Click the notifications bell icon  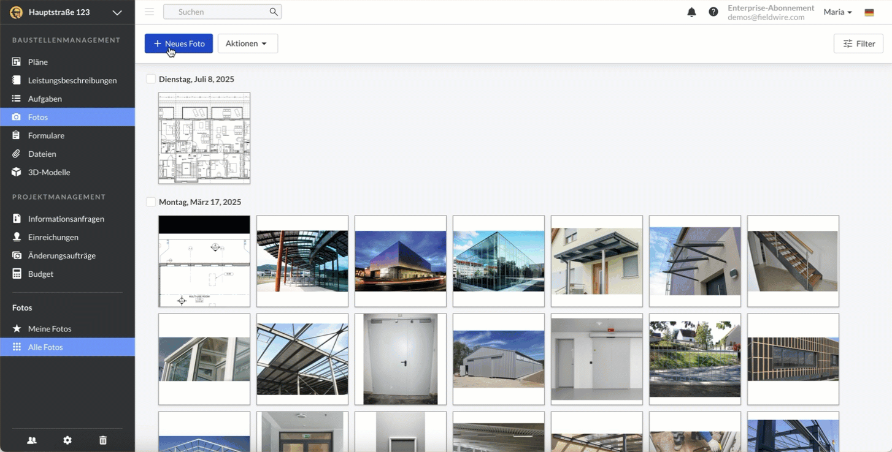coord(691,12)
